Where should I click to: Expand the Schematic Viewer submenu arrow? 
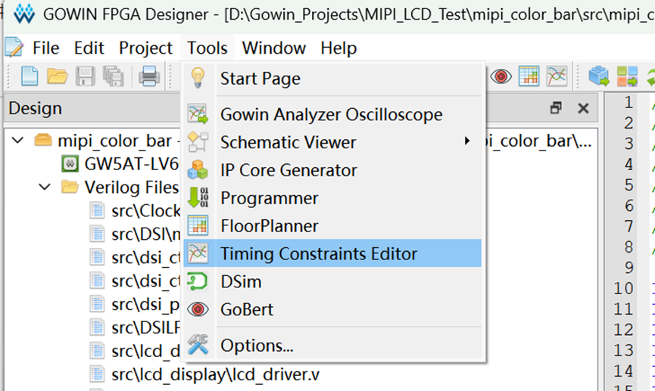(467, 141)
